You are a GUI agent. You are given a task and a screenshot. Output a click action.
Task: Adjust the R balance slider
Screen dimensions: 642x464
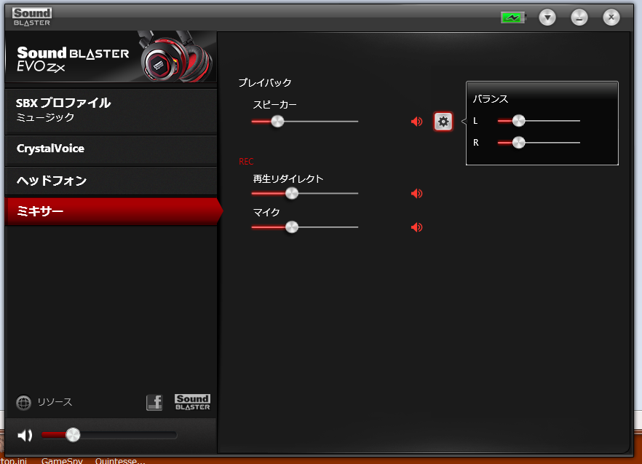tap(539, 143)
